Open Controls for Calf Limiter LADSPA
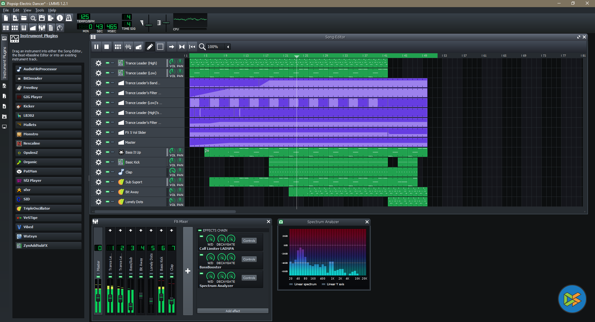The height and width of the screenshot is (322, 595). (249, 241)
